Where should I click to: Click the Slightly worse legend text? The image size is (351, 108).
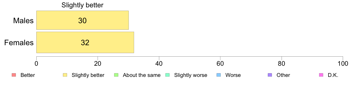(x=191, y=75)
